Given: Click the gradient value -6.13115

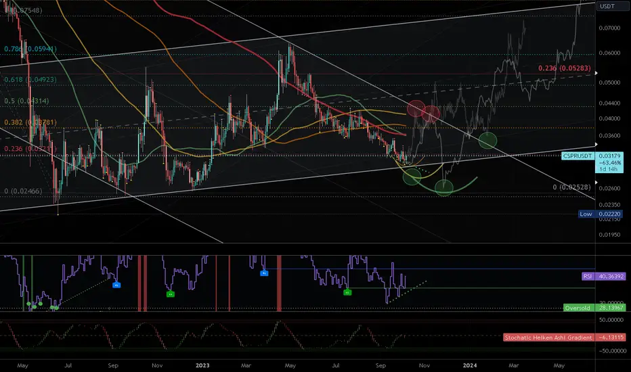Looking at the screenshot, I should (611, 338).
